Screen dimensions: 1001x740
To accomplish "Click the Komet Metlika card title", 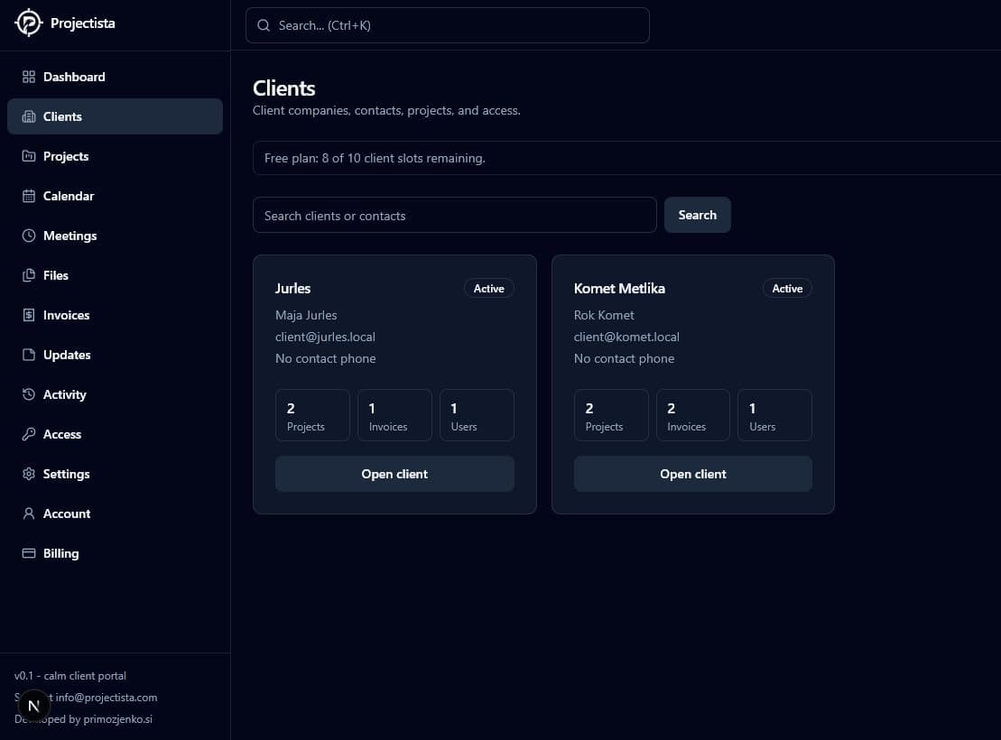I will point(619,289).
